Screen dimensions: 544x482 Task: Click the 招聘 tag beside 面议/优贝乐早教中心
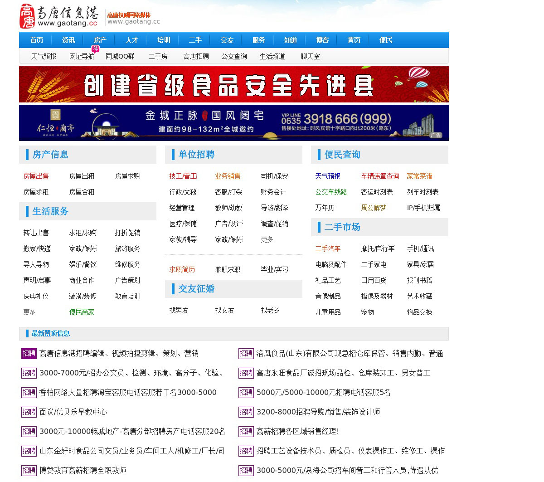29,412
